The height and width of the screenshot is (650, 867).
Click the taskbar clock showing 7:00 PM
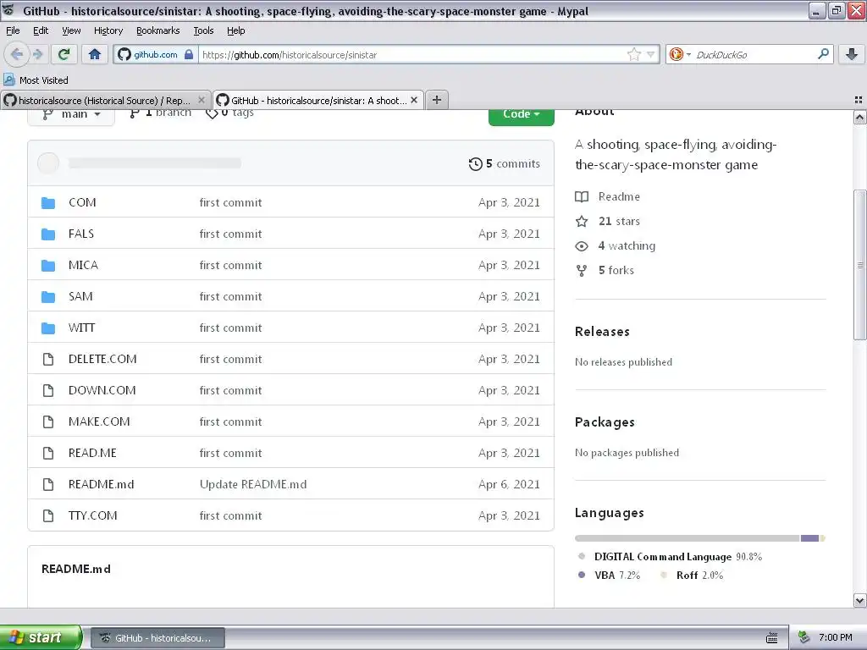836,637
